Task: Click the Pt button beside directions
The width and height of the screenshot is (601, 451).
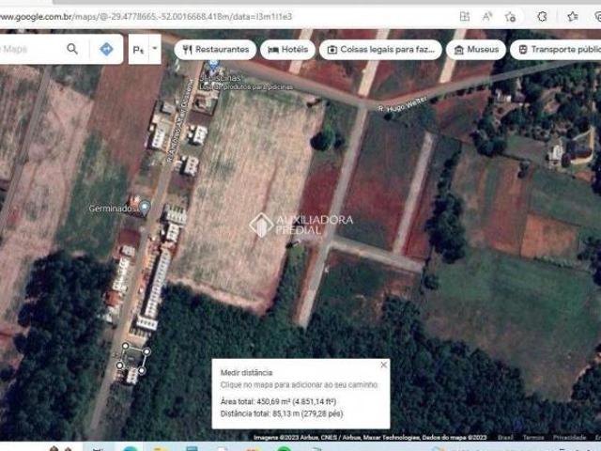Action: click(x=138, y=50)
